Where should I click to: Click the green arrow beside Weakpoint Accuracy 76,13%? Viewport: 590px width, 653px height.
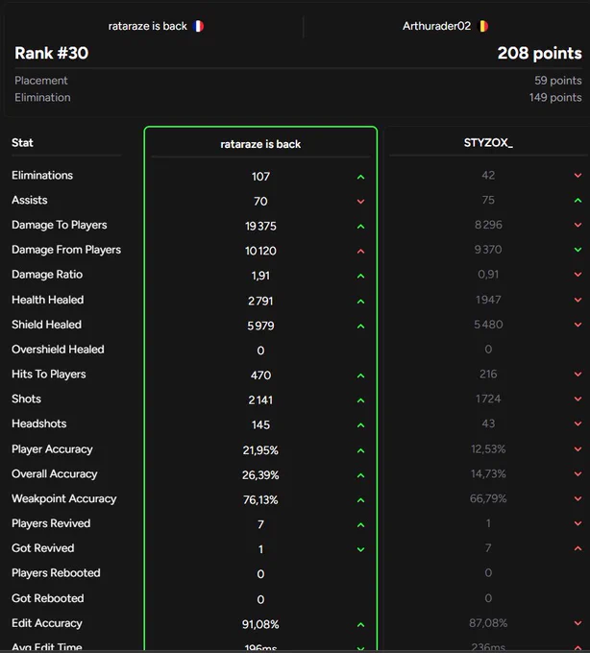click(x=361, y=500)
